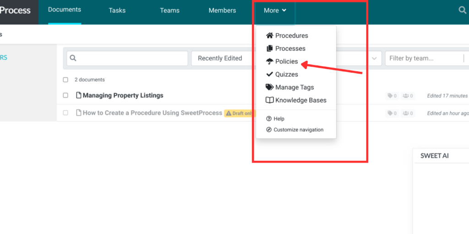This screenshot has width=469, height=234.
Task: Open Knowledge Bases from the menu
Action: point(301,100)
